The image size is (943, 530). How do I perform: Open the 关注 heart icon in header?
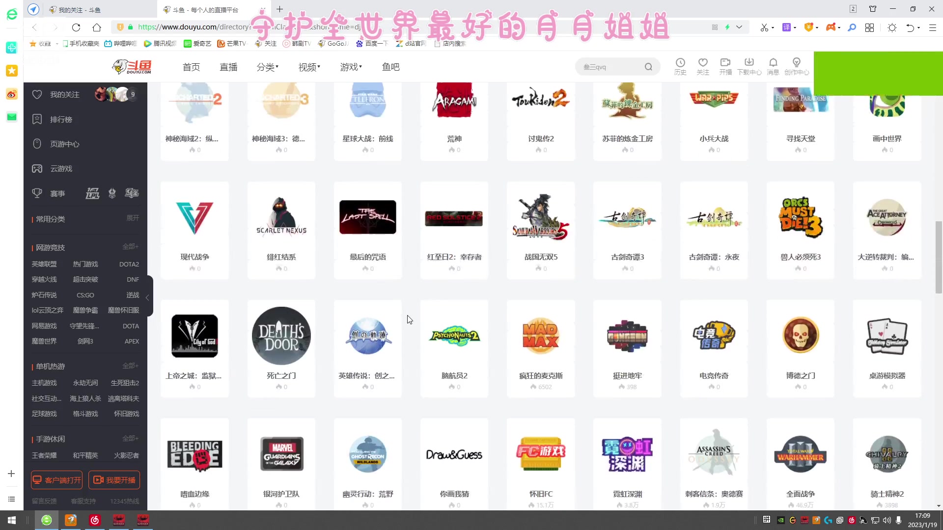tap(703, 66)
